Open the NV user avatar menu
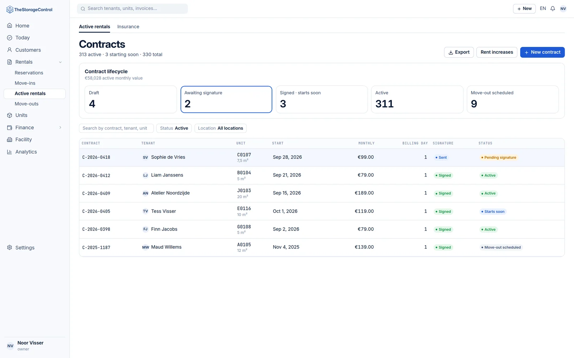This screenshot has height=358, width=574. 563,9
